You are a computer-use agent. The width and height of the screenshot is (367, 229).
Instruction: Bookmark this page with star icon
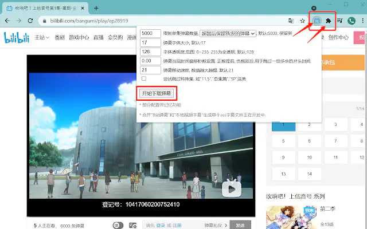point(302,20)
